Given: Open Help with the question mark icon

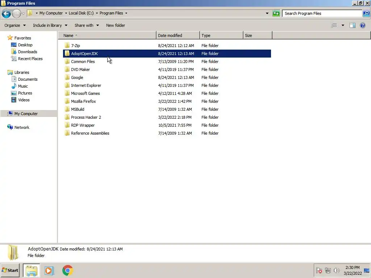Looking at the screenshot, I should click(x=362, y=25).
